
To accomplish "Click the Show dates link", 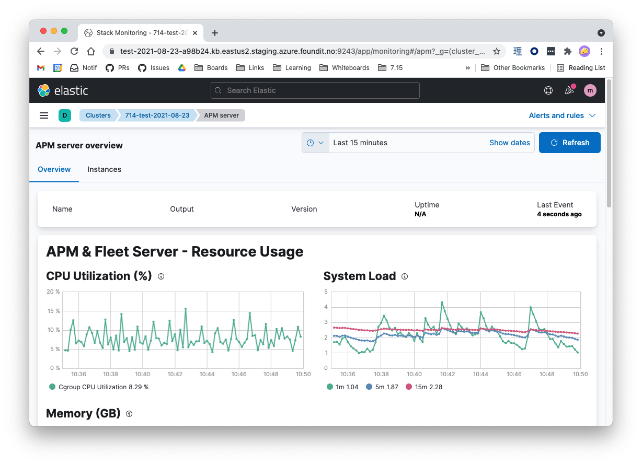I will (x=510, y=143).
